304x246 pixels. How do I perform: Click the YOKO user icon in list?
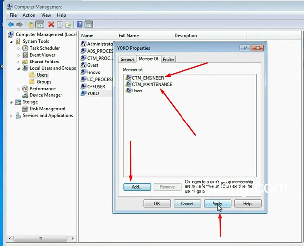click(x=83, y=93)
